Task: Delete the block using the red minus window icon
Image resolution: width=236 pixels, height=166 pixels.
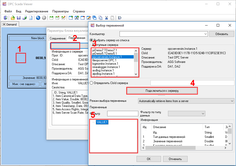Action: tap(83, 18)
